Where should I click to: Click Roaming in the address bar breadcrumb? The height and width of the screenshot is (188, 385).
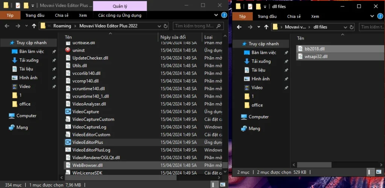click(x=62, y=26)
